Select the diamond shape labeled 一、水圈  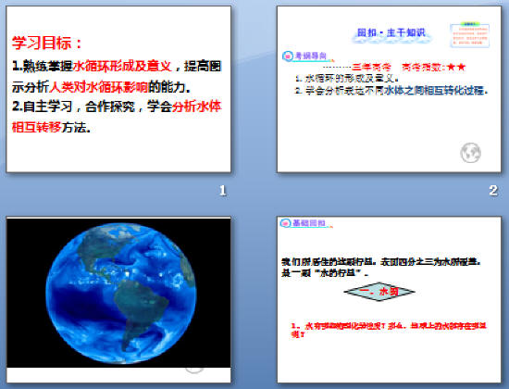(x=379, y=292)
